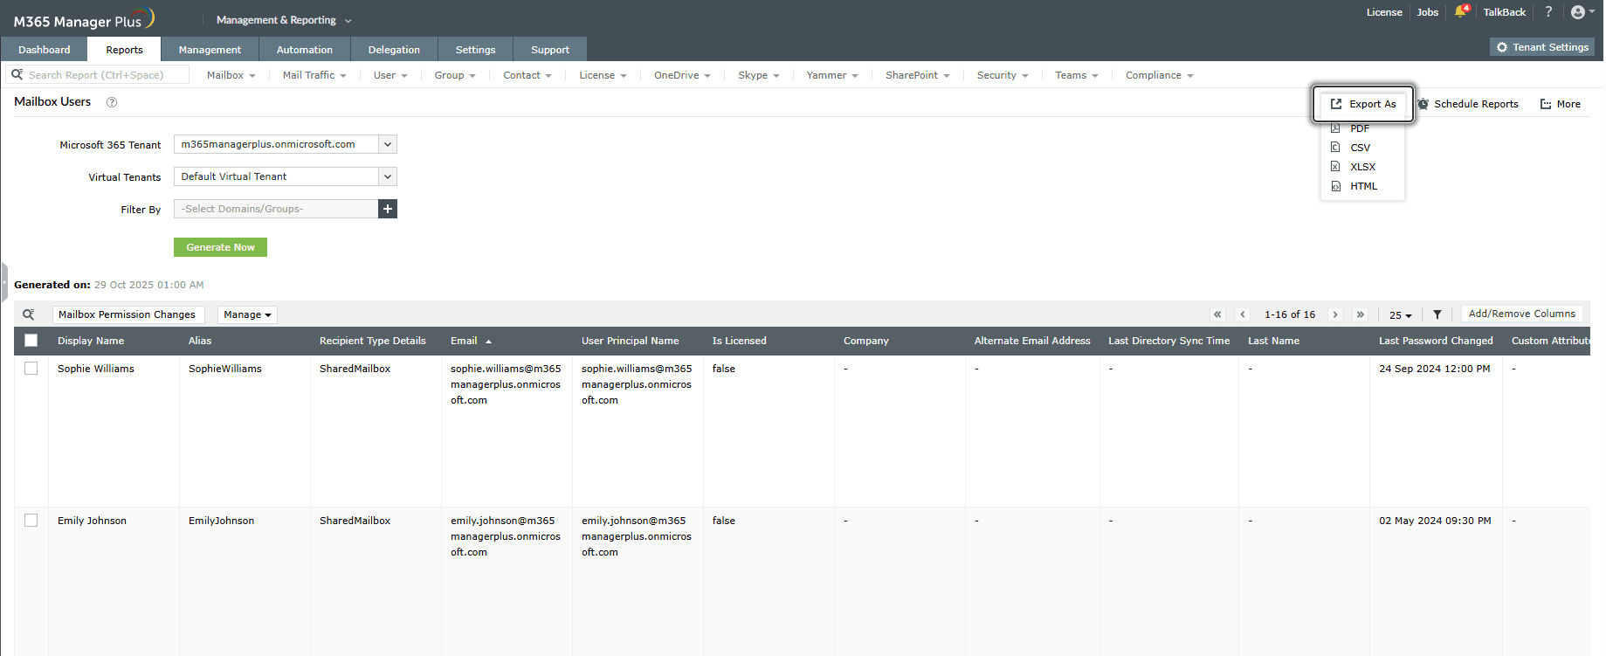Expand the User reports menu

point(390,75)
